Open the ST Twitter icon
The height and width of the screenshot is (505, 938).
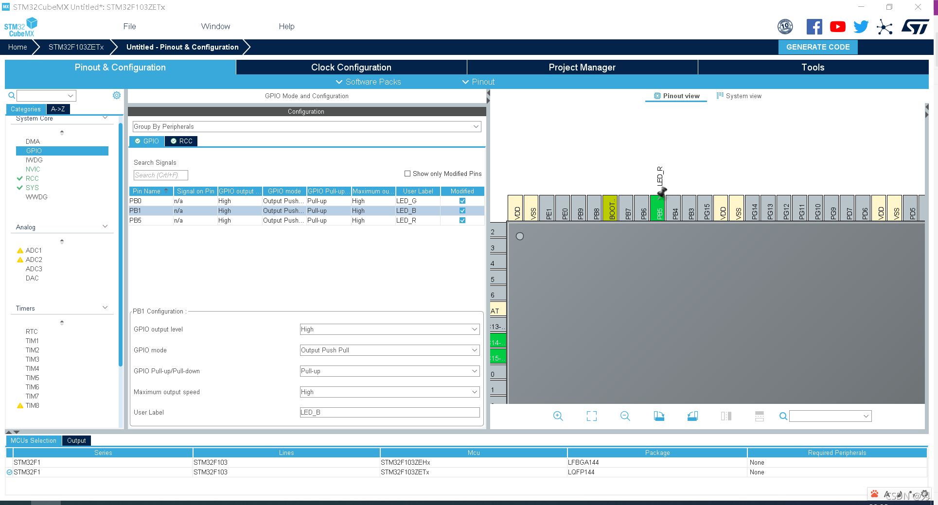861,27
